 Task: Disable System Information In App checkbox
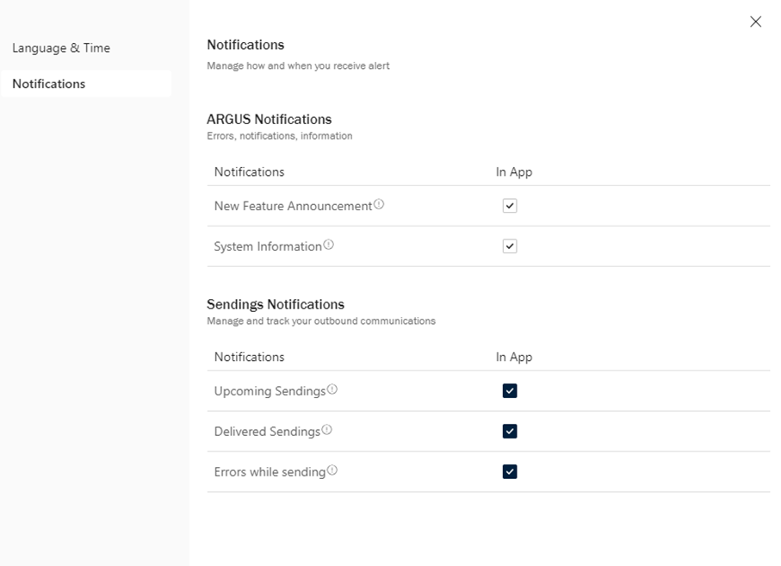[x=510, y=246]
